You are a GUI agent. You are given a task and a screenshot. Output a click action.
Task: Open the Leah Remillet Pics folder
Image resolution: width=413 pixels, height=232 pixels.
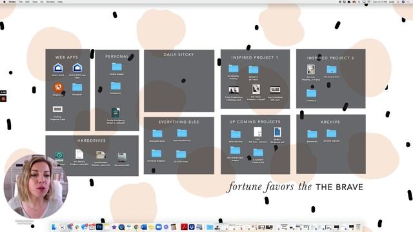click(182, 133)
